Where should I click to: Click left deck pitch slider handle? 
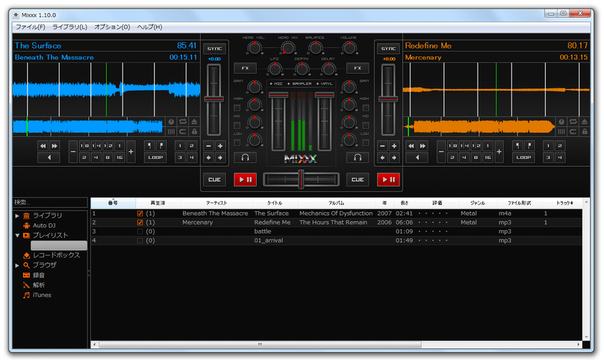click(214, 99)
